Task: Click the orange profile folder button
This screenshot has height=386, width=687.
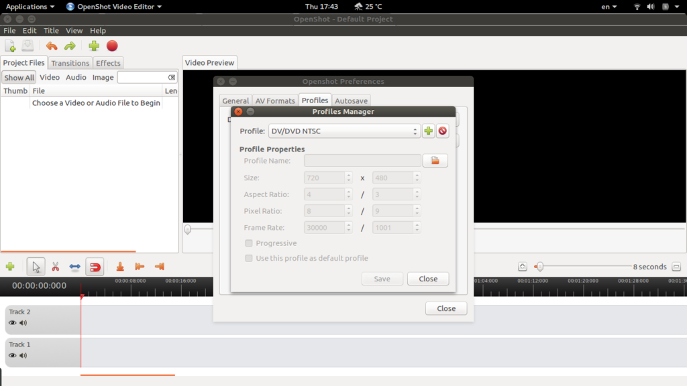Action: pyautogui.click(x=435, y=161)
